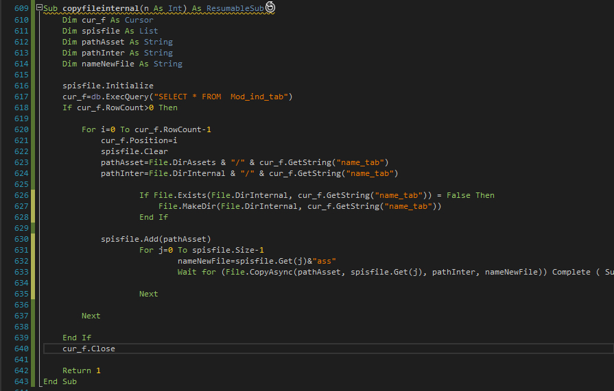Click on 'spisfile.Initialize' statement

[108, 86]
